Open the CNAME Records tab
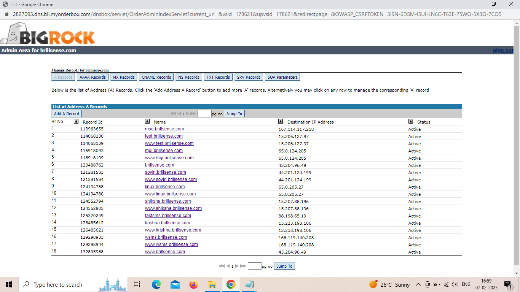Screen dimensions: 520x292 [x=156, y=77]
